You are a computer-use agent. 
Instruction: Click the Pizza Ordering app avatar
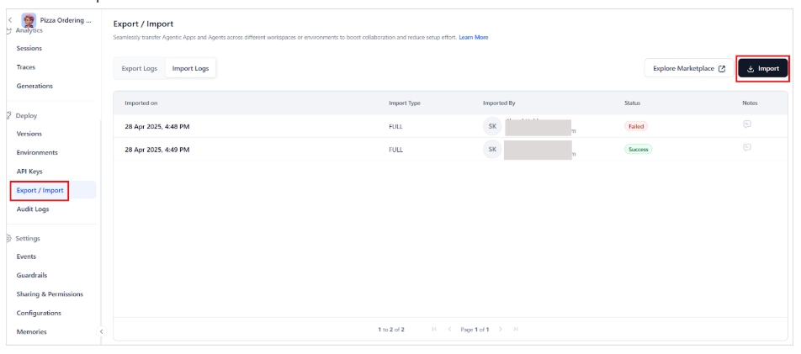29,20
